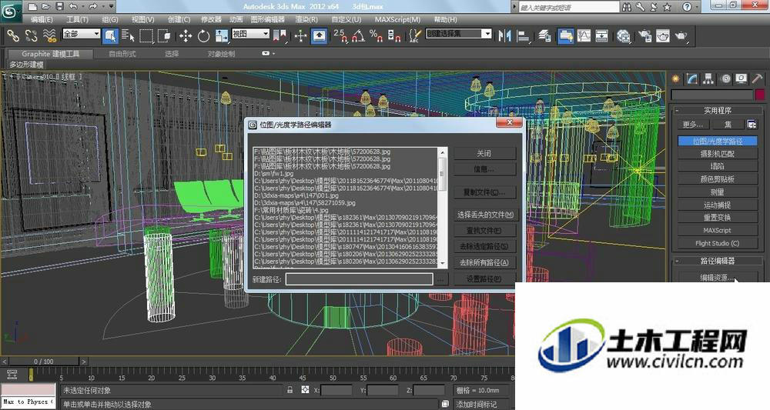Click the Unlink Selection icon
Screen dimensions: 770x410
(32, 35)
